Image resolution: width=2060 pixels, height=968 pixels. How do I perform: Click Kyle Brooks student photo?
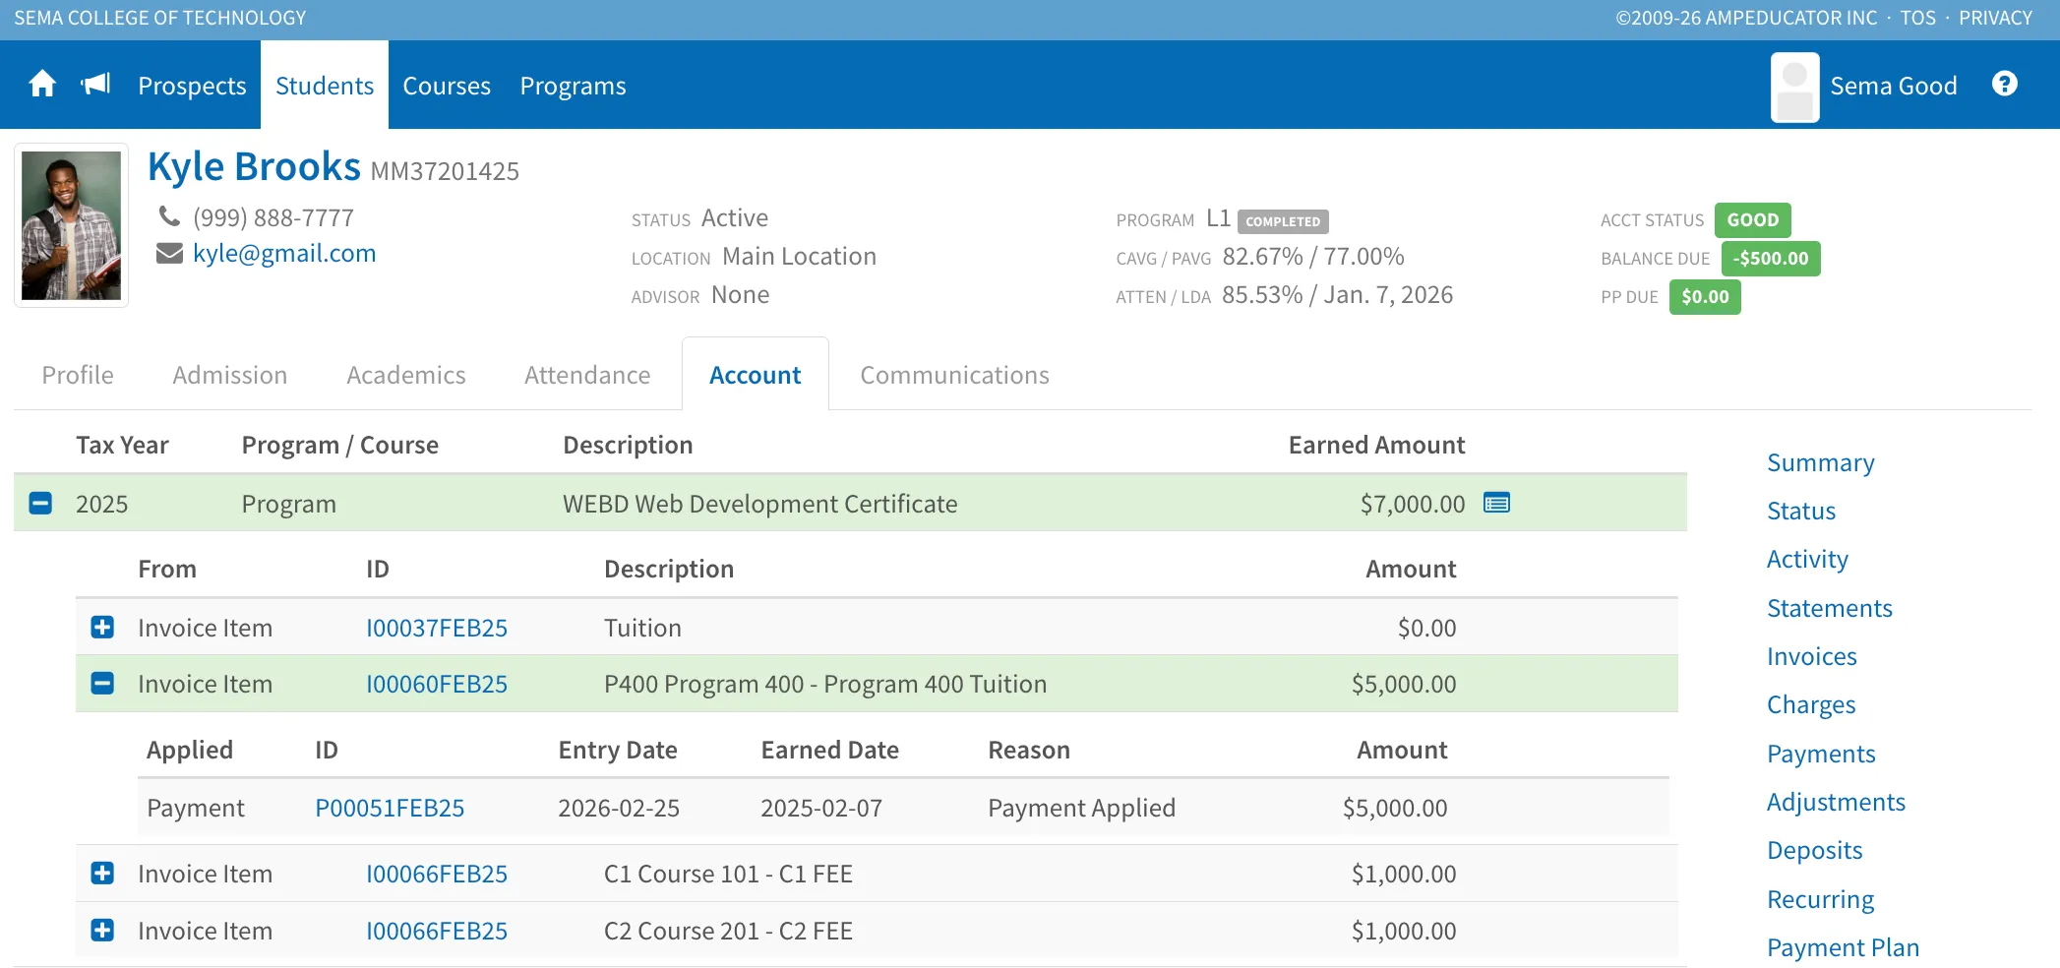[71, 225]
